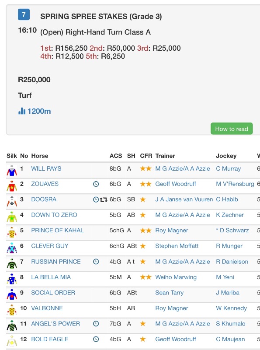Open the How to read guide
This screenshot has width=260, height=350.
pyautogui.click(x=232, y=129)
